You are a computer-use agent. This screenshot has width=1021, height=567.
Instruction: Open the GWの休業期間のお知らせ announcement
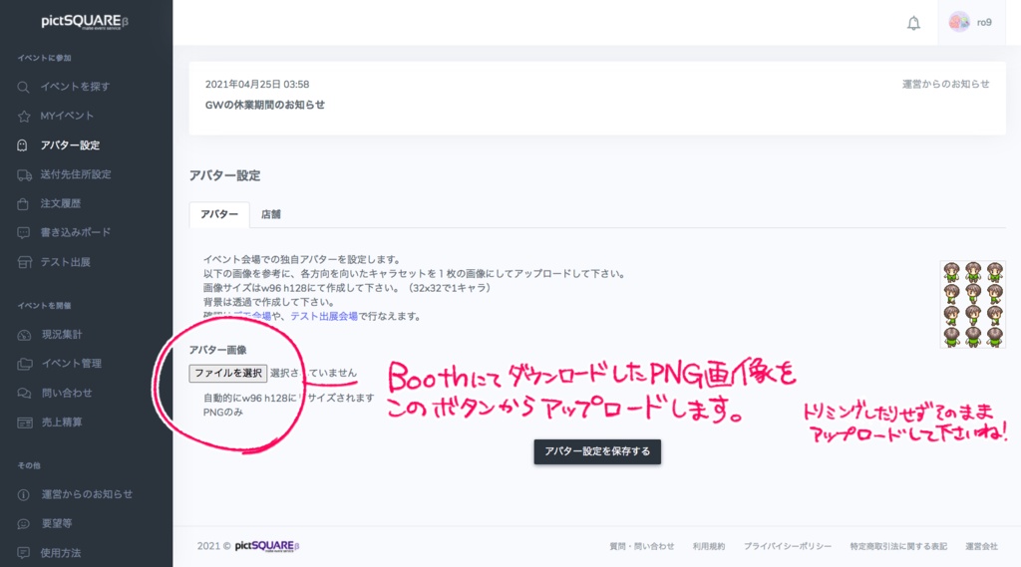pos(265,105)
